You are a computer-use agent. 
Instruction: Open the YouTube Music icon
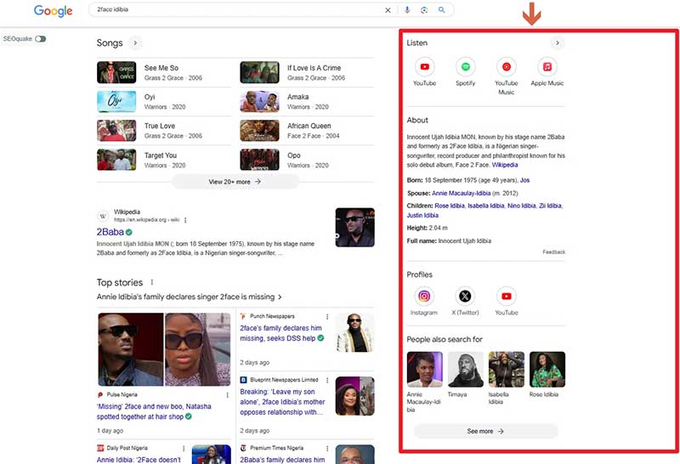pyautogui.click(x=506, y=67)
